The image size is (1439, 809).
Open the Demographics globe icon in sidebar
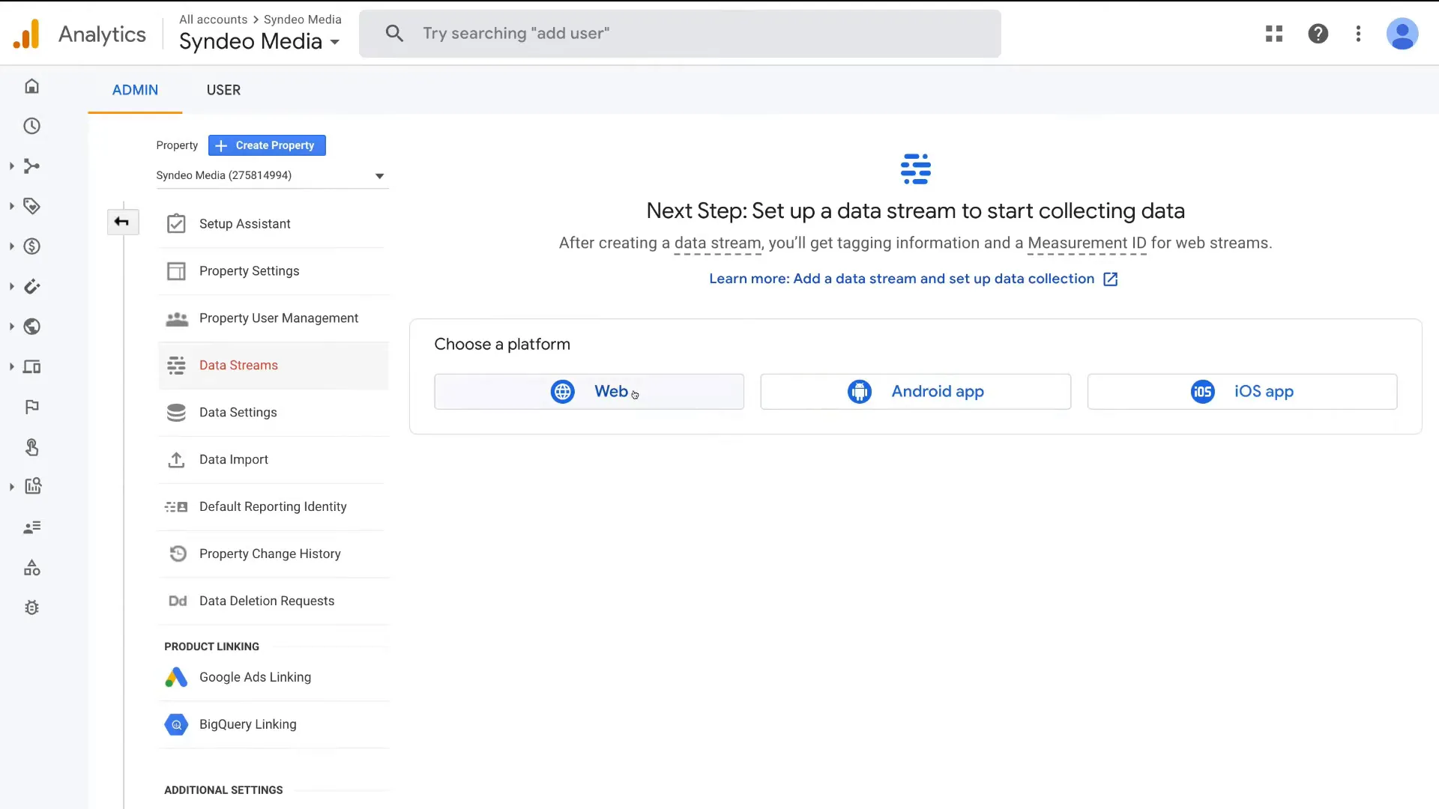click(x=31, y=327)
